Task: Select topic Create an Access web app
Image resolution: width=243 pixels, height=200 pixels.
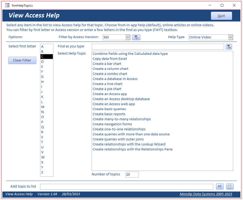Action: (x=163, y=104)
